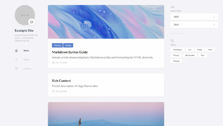Click the tag icon above Tags heading
Screen dimensions: 223x126
click(172, 41)
